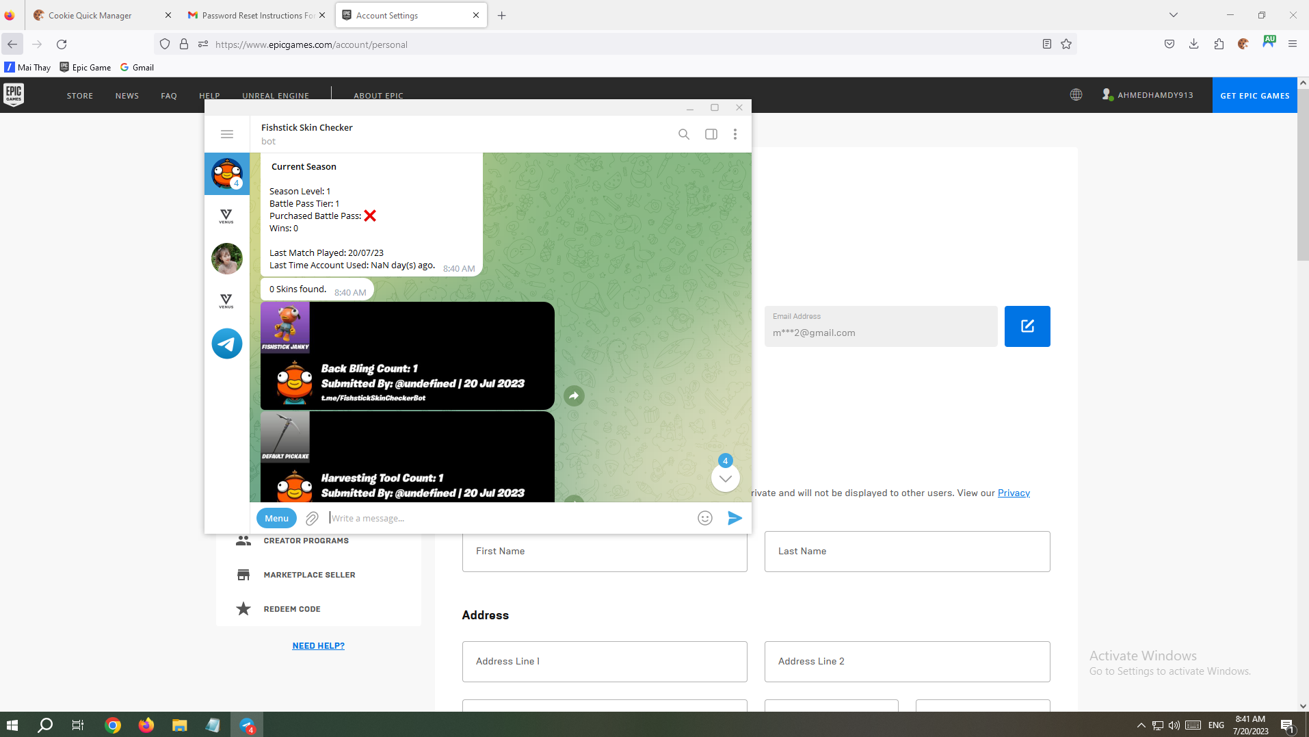Send the message with arrow icon
The height and width of the screenshot is (737, 1309).
735,518
